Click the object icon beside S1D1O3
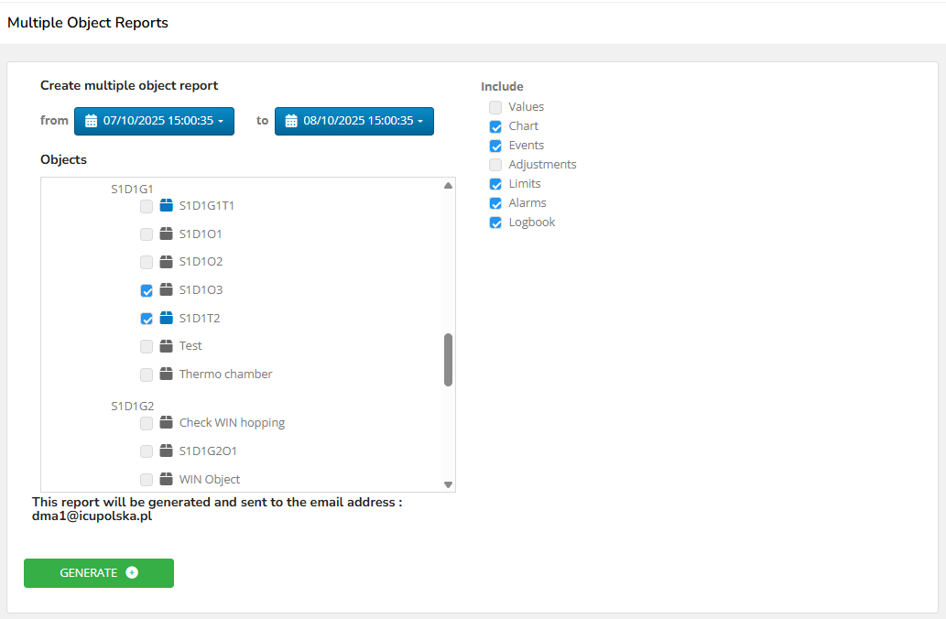The image size is (946, 619). coord(166,290)
